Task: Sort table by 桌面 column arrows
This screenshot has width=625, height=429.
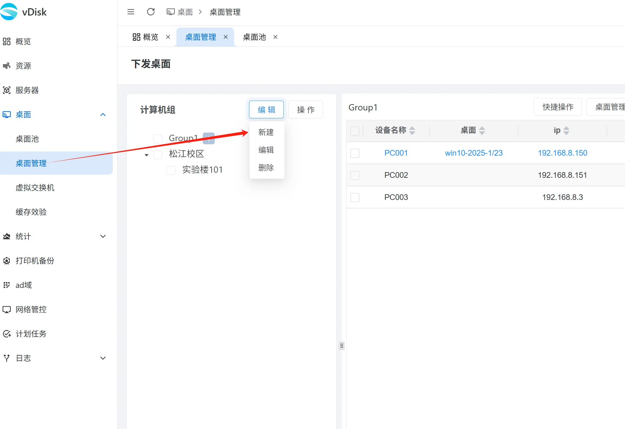Action: coord(482,130)
